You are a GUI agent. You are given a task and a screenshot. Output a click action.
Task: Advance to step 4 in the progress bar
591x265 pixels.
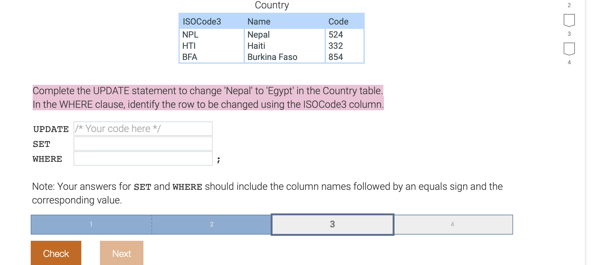point(453,224)
